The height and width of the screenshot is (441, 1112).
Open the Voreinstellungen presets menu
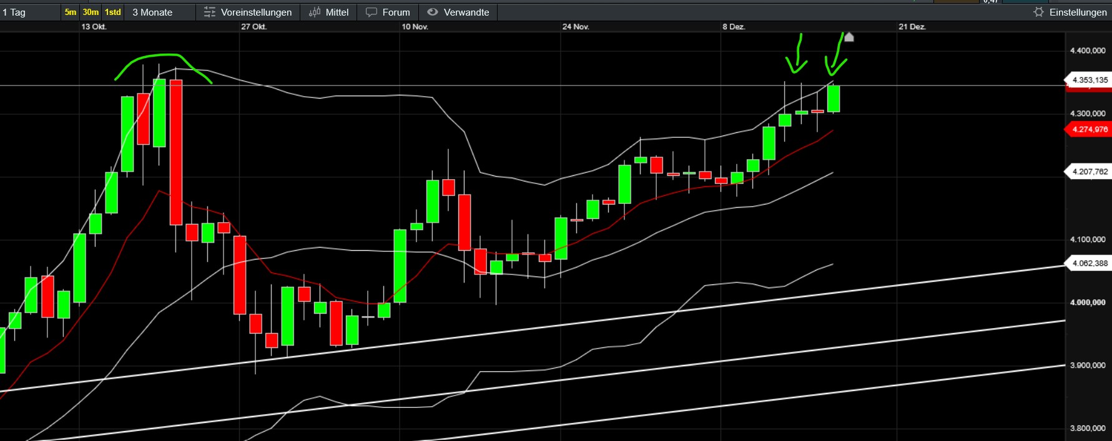(x=248, y=12)
